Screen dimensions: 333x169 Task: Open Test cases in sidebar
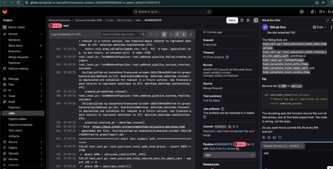[x=15, y=130]
